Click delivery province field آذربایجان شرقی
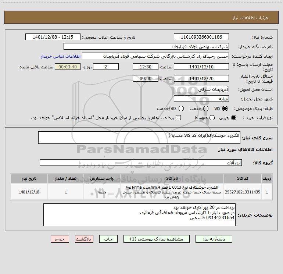The height and width of the screenshot is (274, 283). [201, 89]
